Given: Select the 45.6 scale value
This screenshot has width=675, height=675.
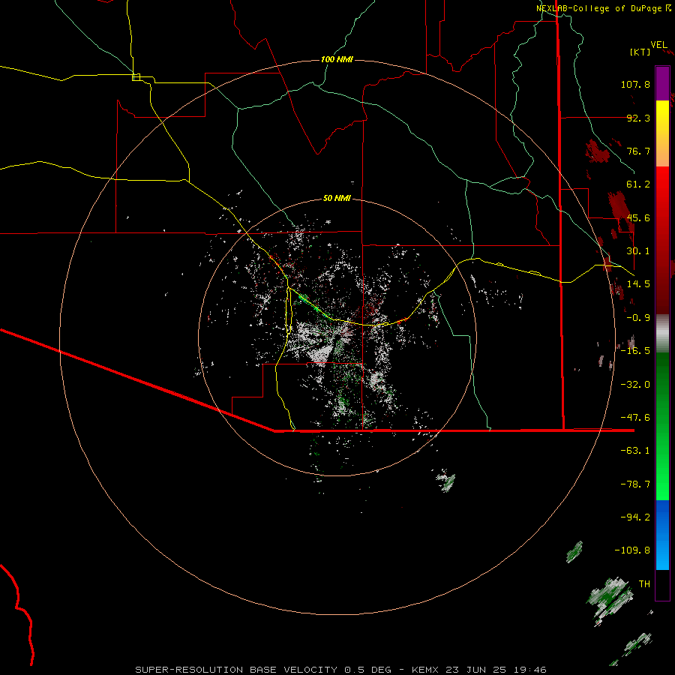Looking at the screenshot, I should pyautogui.click(x=638, y=217).
